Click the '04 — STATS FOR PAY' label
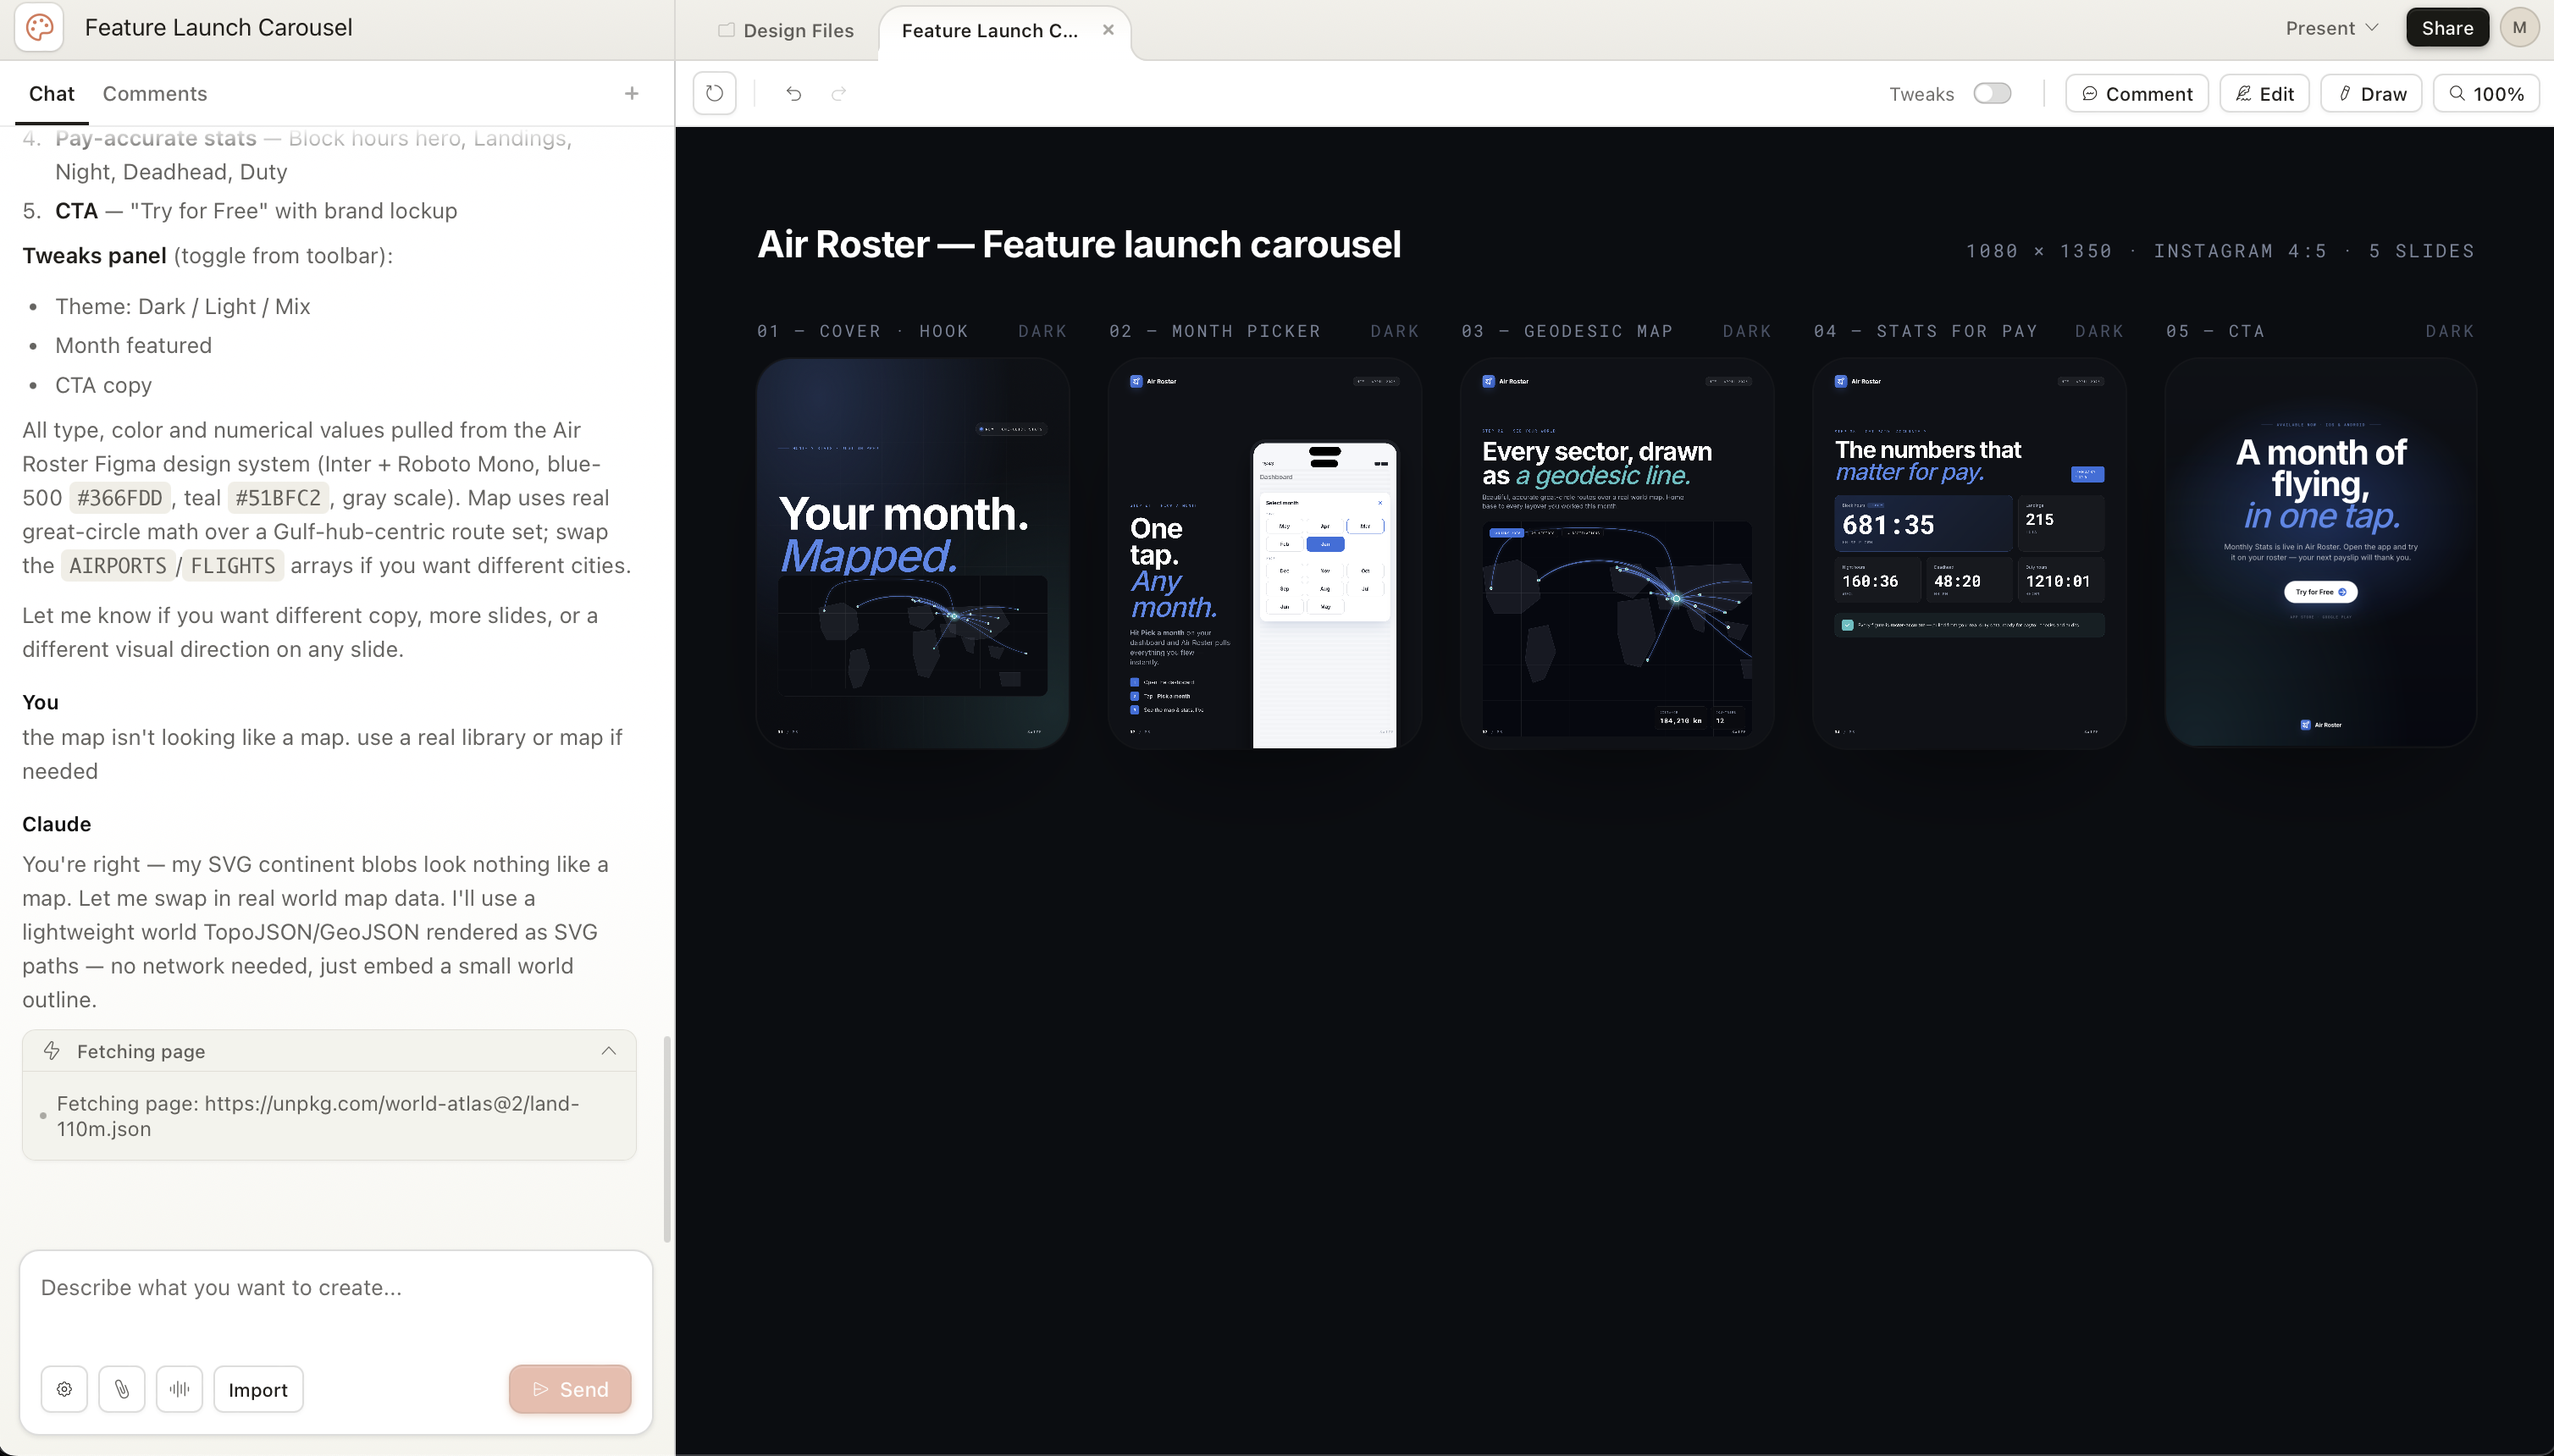Screen dimensions: 2554x1456 [1926, 331]
